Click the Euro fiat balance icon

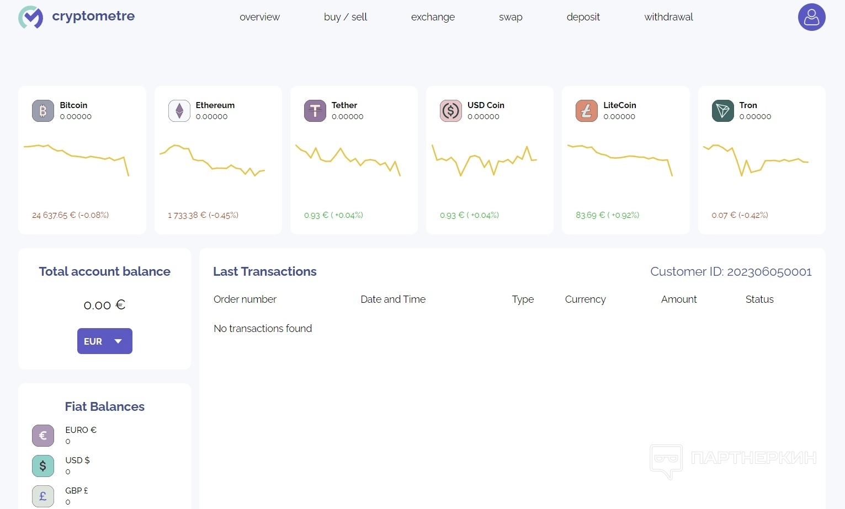43,436
